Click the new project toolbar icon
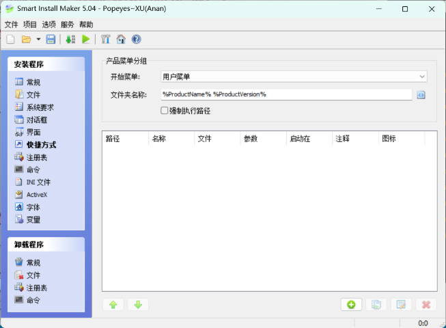This screenshot has height=328, width=446. (10, 40)
